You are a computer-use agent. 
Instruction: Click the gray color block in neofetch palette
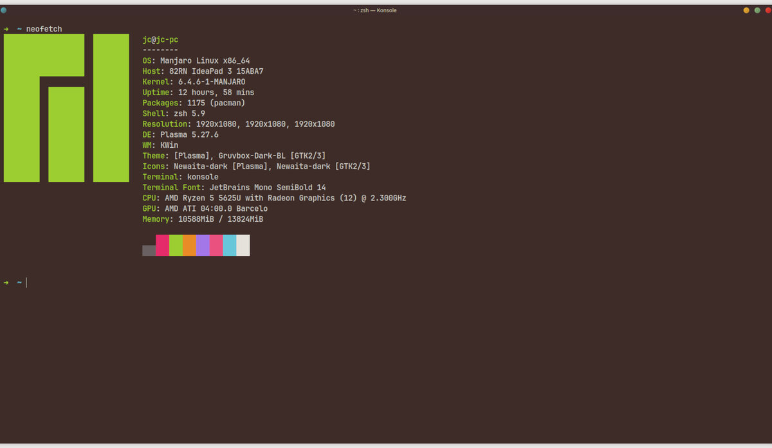[149, 251]
